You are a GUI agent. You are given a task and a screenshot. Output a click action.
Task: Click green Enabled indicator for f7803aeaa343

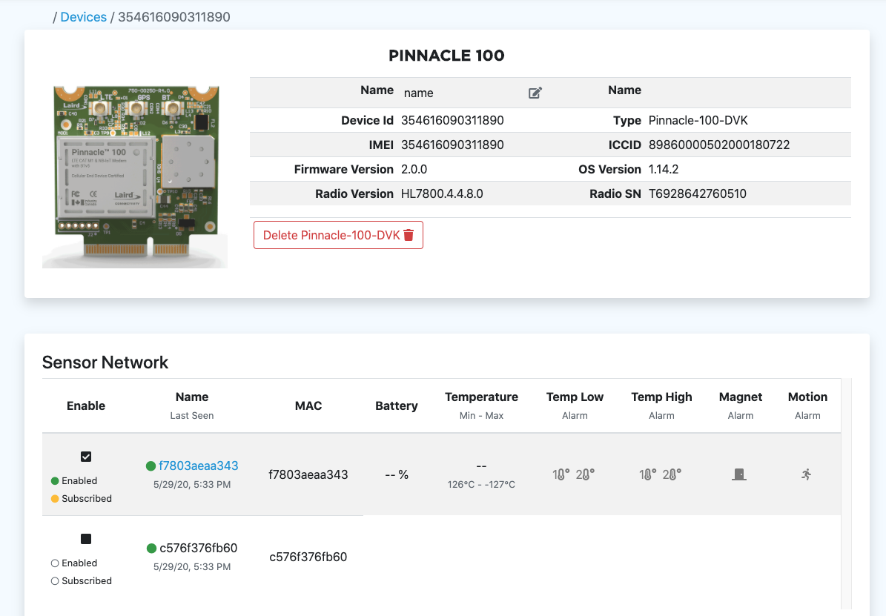(55, 481)
